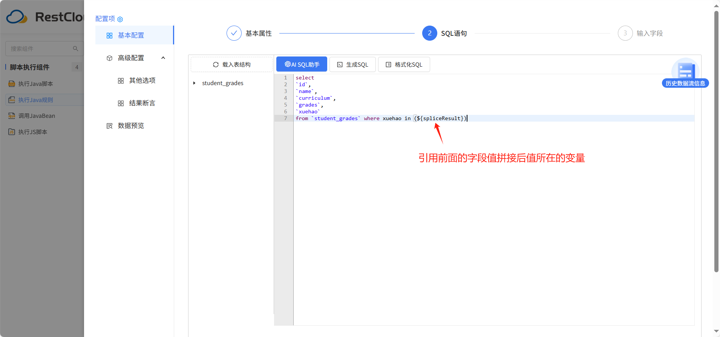Viewport: 720px width, 337px height.
Task: Click the 脚本执行组件 category heading
Action: pos(29,67)
